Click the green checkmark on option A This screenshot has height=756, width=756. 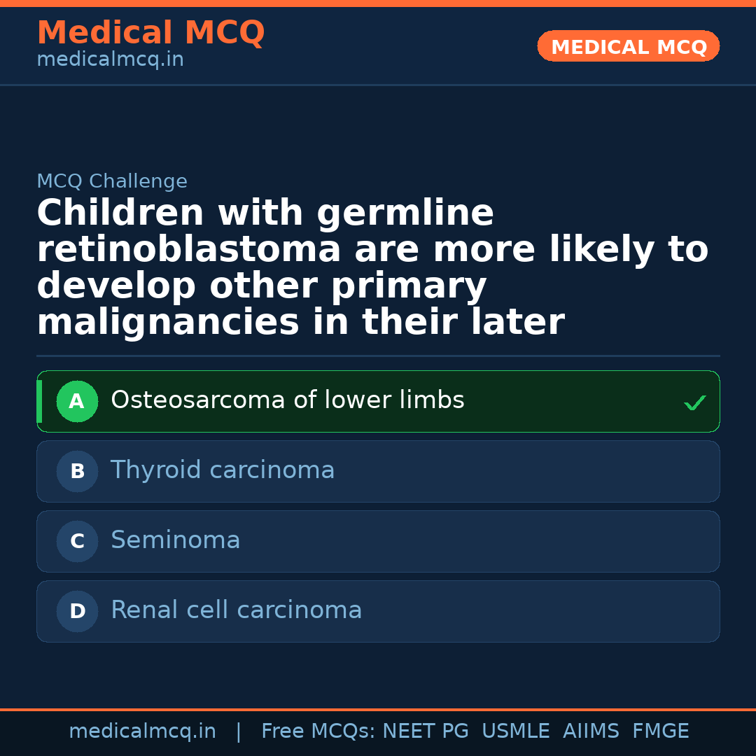[x=694, y=402]
